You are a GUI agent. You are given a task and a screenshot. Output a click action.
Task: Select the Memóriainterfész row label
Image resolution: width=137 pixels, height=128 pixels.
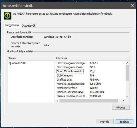(67, 88)
